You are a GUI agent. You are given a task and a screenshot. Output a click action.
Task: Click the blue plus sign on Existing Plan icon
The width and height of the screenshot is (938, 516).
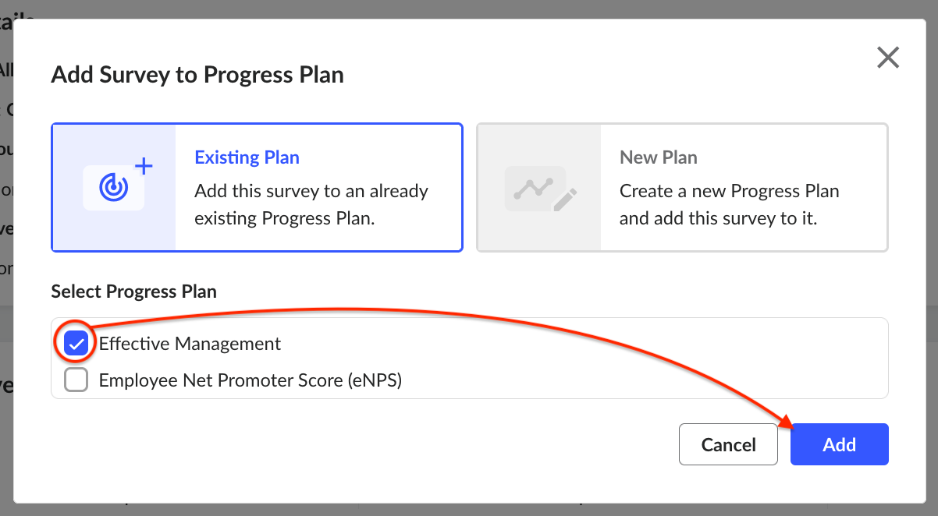tap(144, 166)
